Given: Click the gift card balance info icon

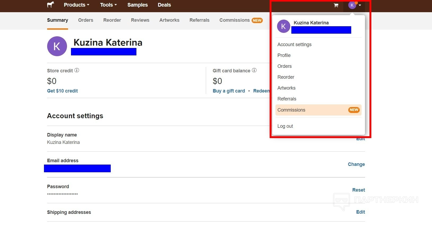Looking at the screenshot, I should (x=254, y=70).
